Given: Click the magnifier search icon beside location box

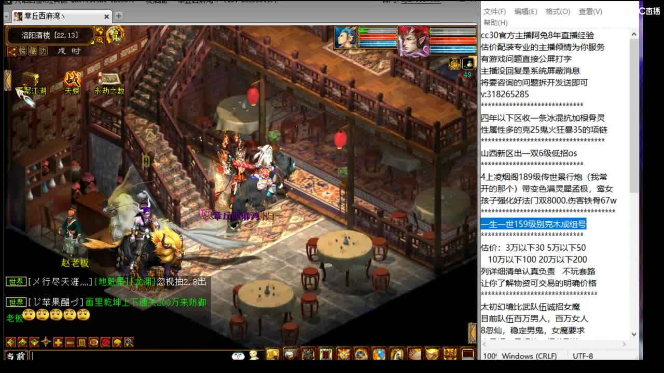Looking at the screenshot, I should [100, 40].
